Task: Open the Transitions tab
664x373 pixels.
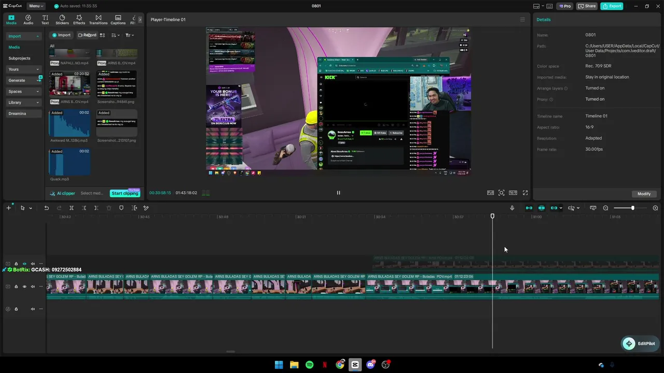Action: [98, 20]
